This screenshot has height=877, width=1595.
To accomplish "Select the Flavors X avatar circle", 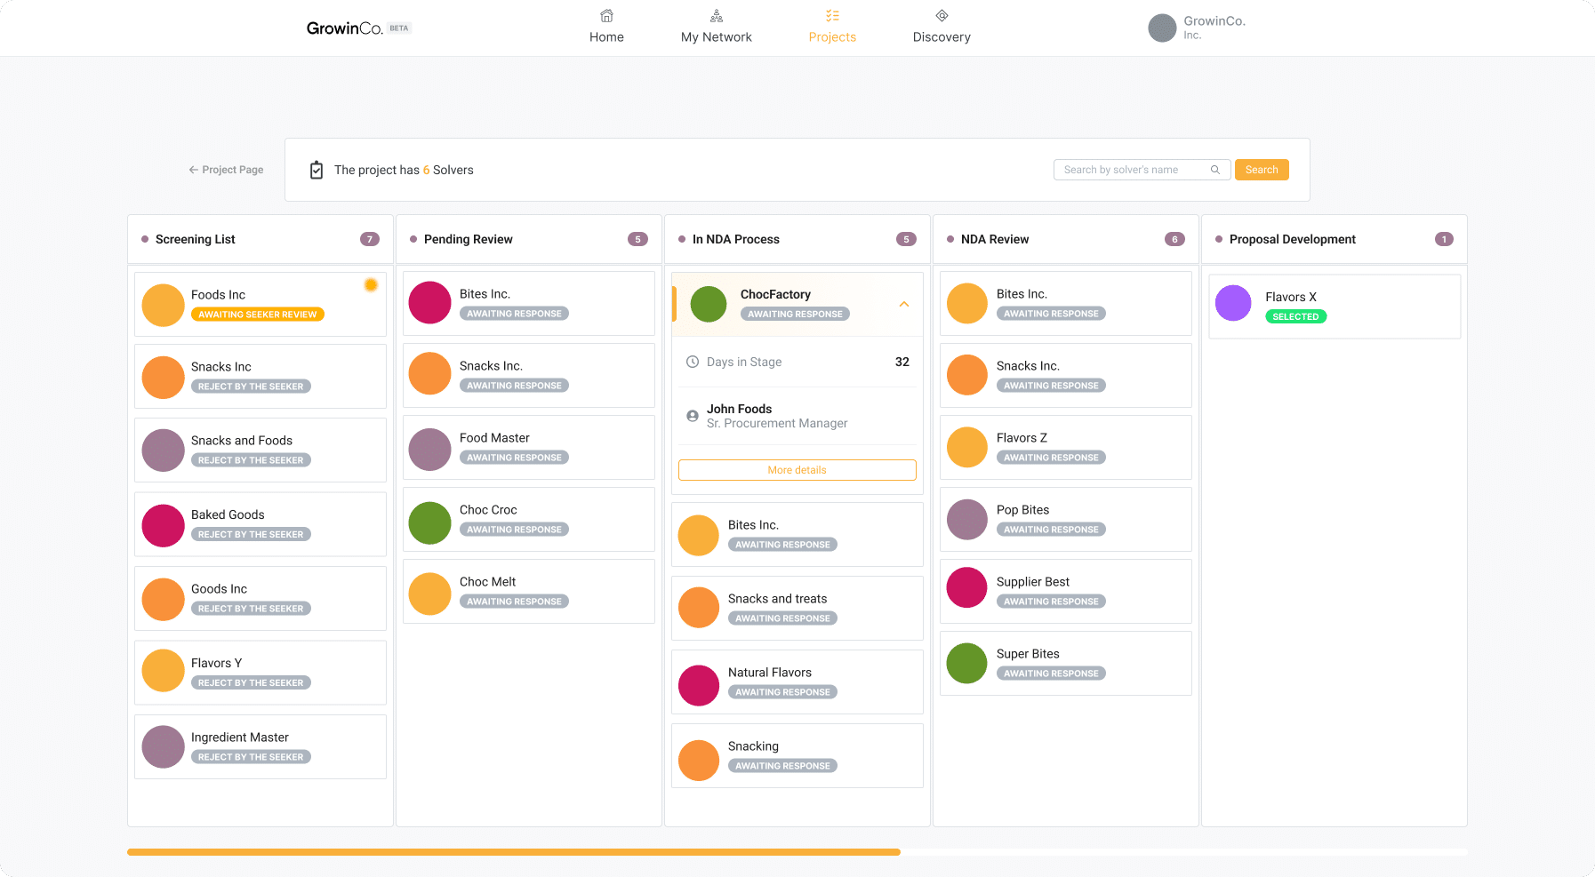I will tap(1233, 303).
